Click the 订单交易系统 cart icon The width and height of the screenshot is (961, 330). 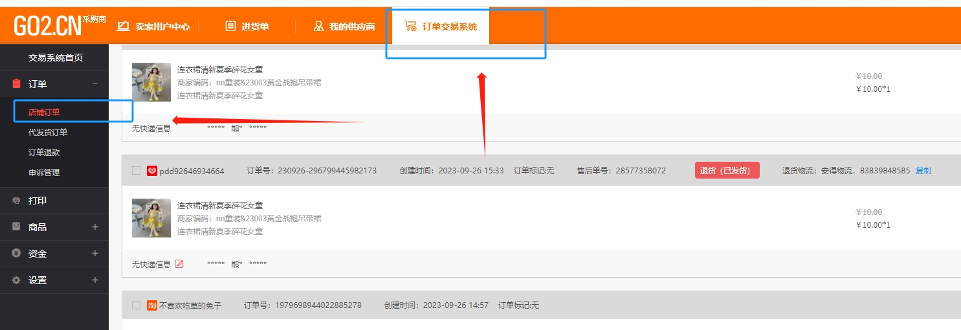pyautogui.click(x=410, y=26)
